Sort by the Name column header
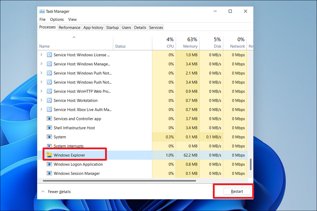317x211 pixels. [75, 43]
